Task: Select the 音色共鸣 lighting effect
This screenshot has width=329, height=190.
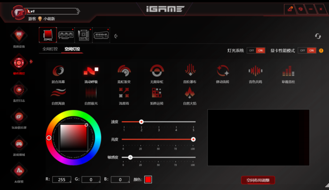Action: (255, 74)
